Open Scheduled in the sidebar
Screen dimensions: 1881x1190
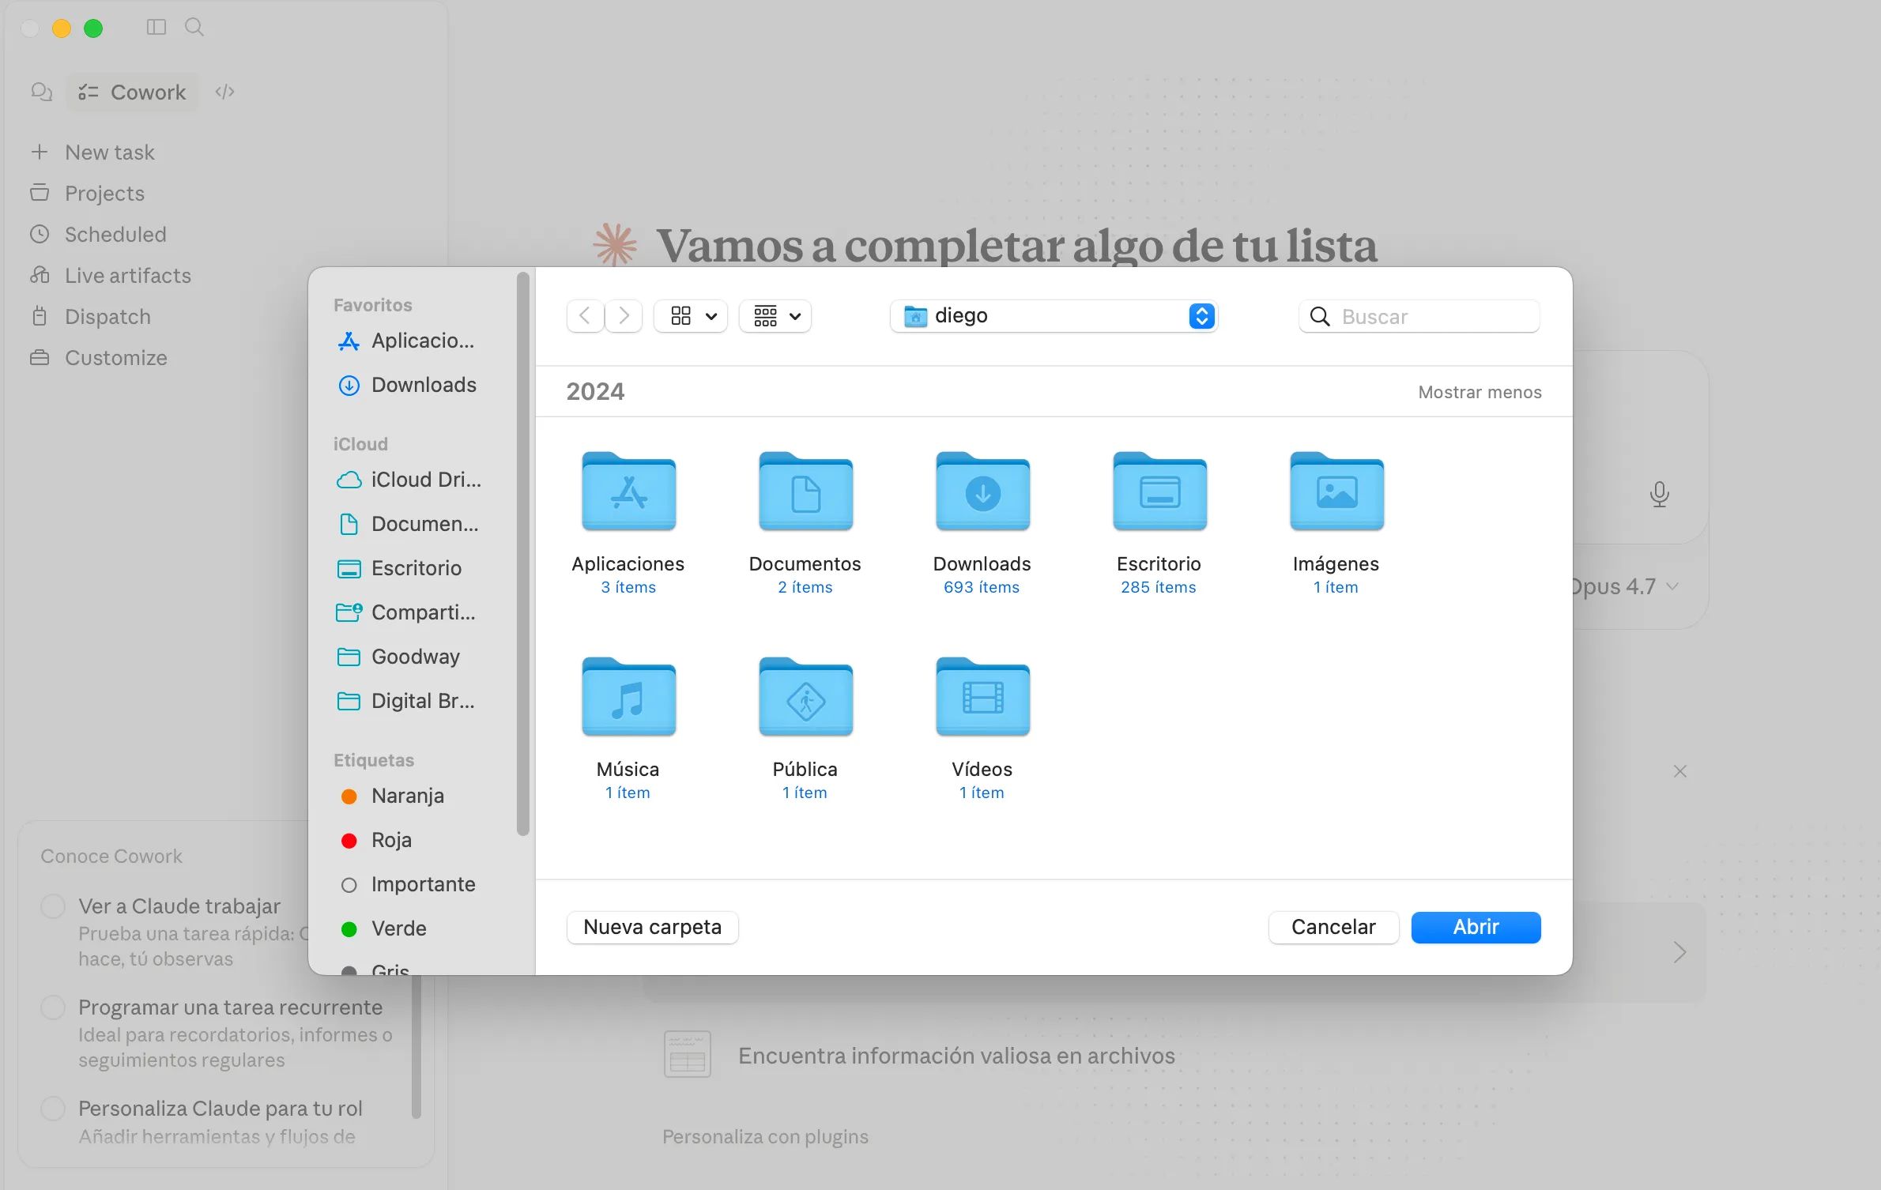[x=115, y=235]
